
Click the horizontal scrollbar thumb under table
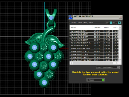pos(93,63)
